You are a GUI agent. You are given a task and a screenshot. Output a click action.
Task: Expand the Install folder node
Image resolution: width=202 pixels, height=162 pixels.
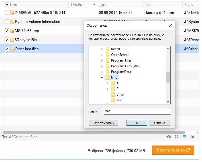[x=102, y=49]
